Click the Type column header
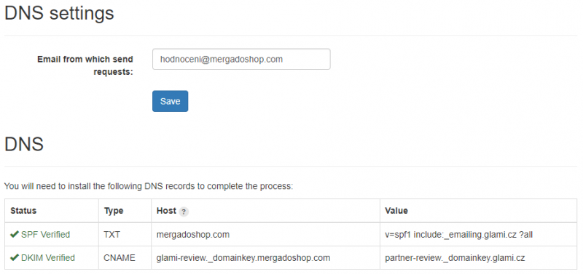This screenshot has height=274, width=583. [114, 211]
